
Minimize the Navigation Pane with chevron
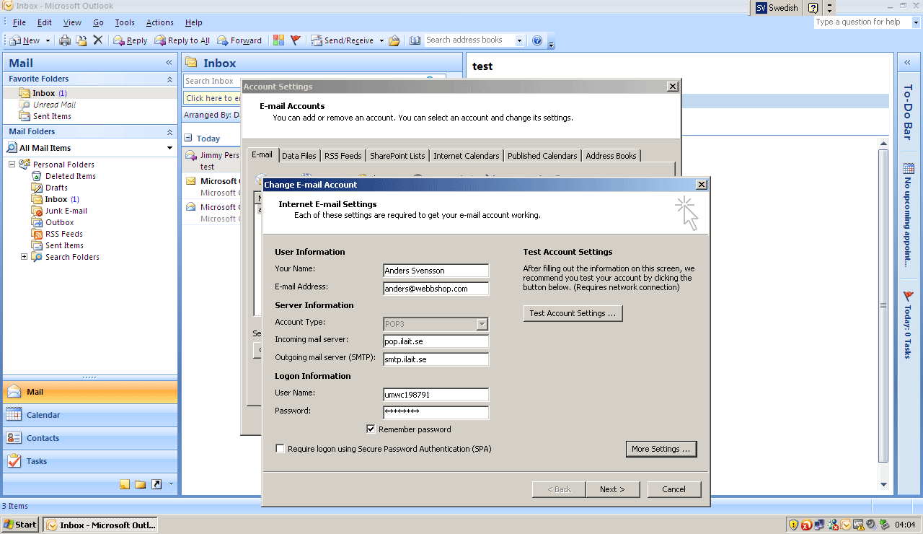169,63
